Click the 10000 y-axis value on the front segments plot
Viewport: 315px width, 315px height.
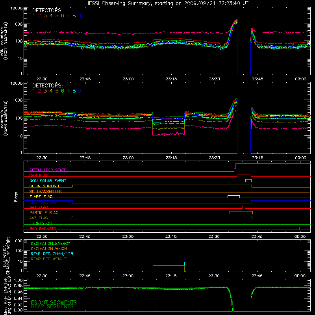(17, 8)
